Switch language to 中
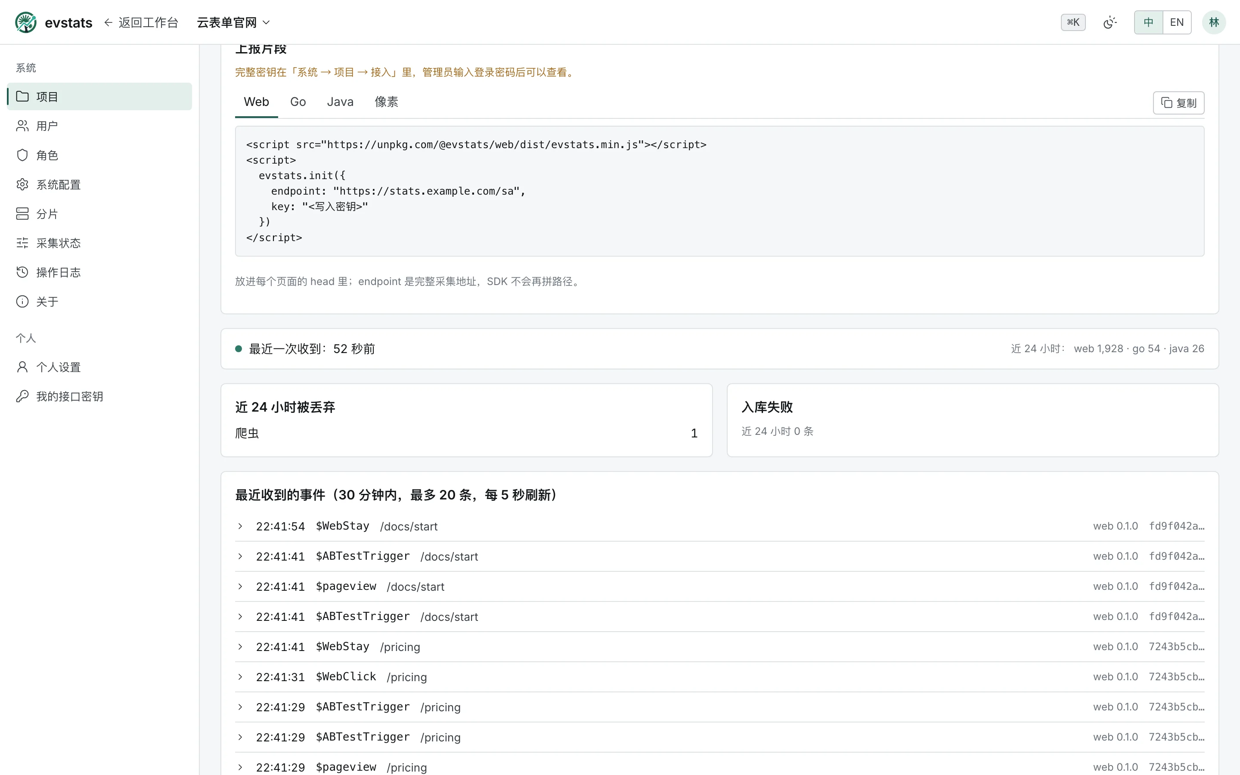Screen dimensions: 1240x775 tap(1148, 22)
